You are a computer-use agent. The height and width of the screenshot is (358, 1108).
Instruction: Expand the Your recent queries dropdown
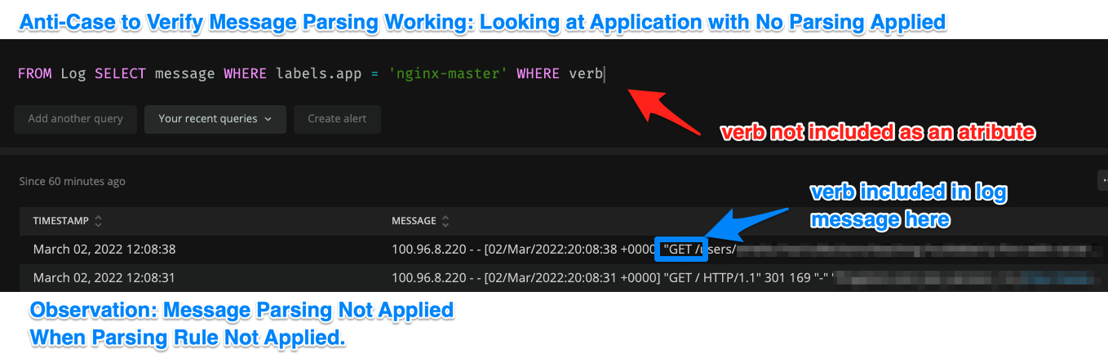point(215,119)
